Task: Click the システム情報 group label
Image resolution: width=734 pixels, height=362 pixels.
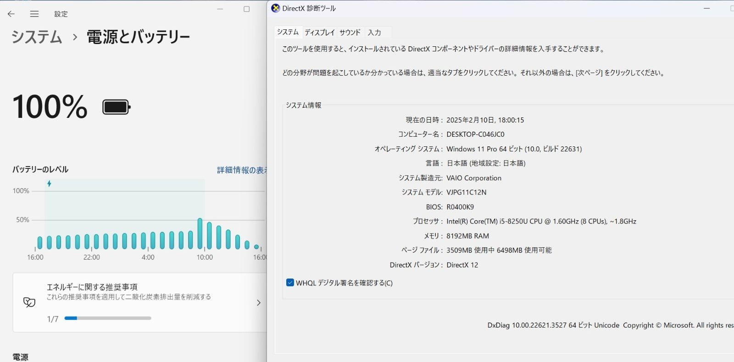Action: pyautogui.click(x=303, y=105)
